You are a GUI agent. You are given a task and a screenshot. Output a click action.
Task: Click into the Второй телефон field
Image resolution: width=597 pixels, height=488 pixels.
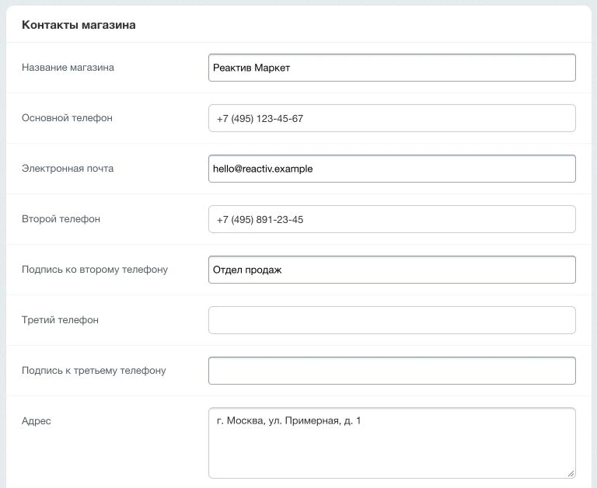[392, 219]
